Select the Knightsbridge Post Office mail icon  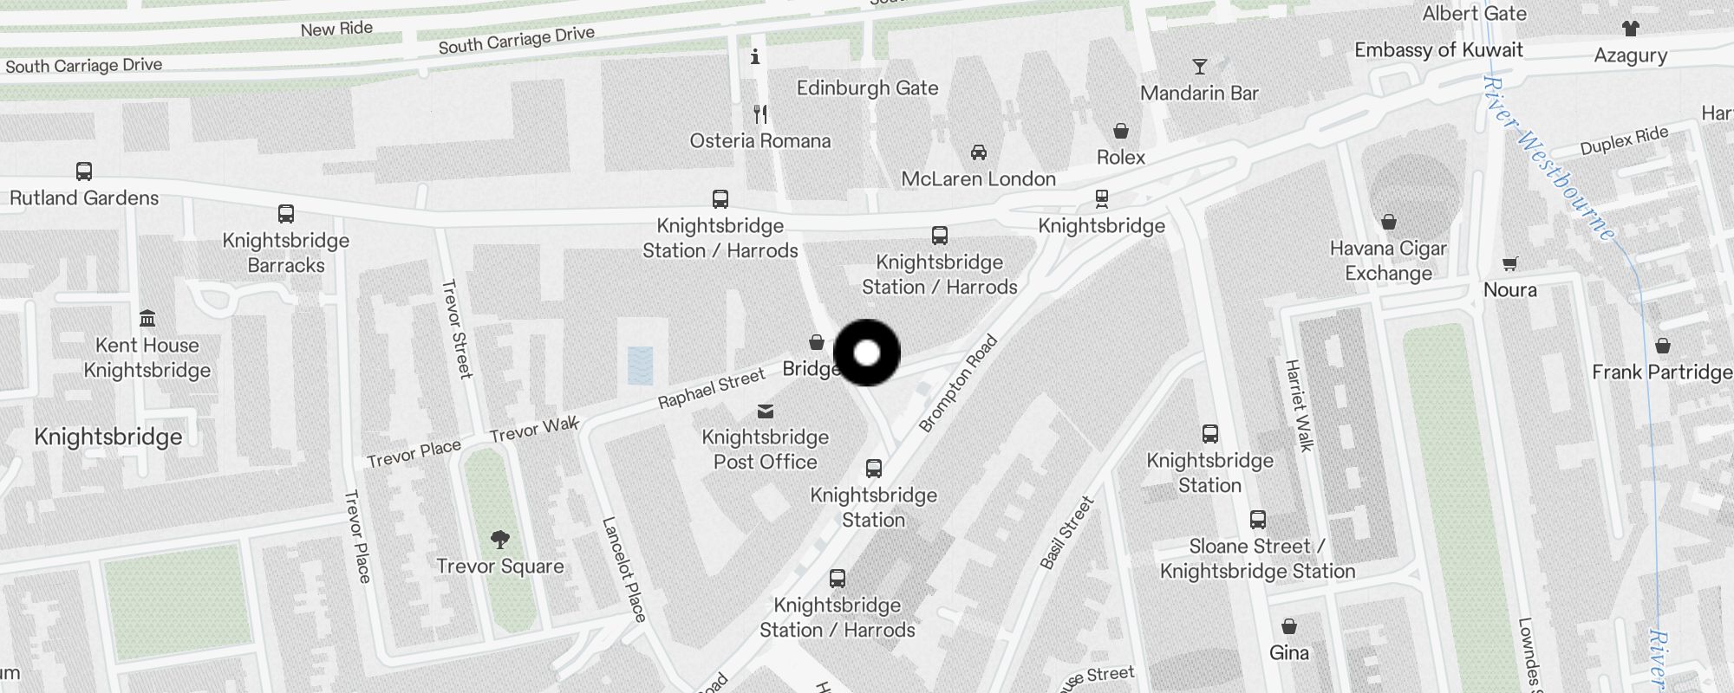tap(766, 411)
